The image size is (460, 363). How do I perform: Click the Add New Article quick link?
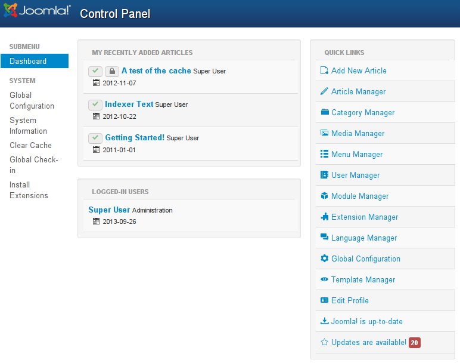(359, 70)
